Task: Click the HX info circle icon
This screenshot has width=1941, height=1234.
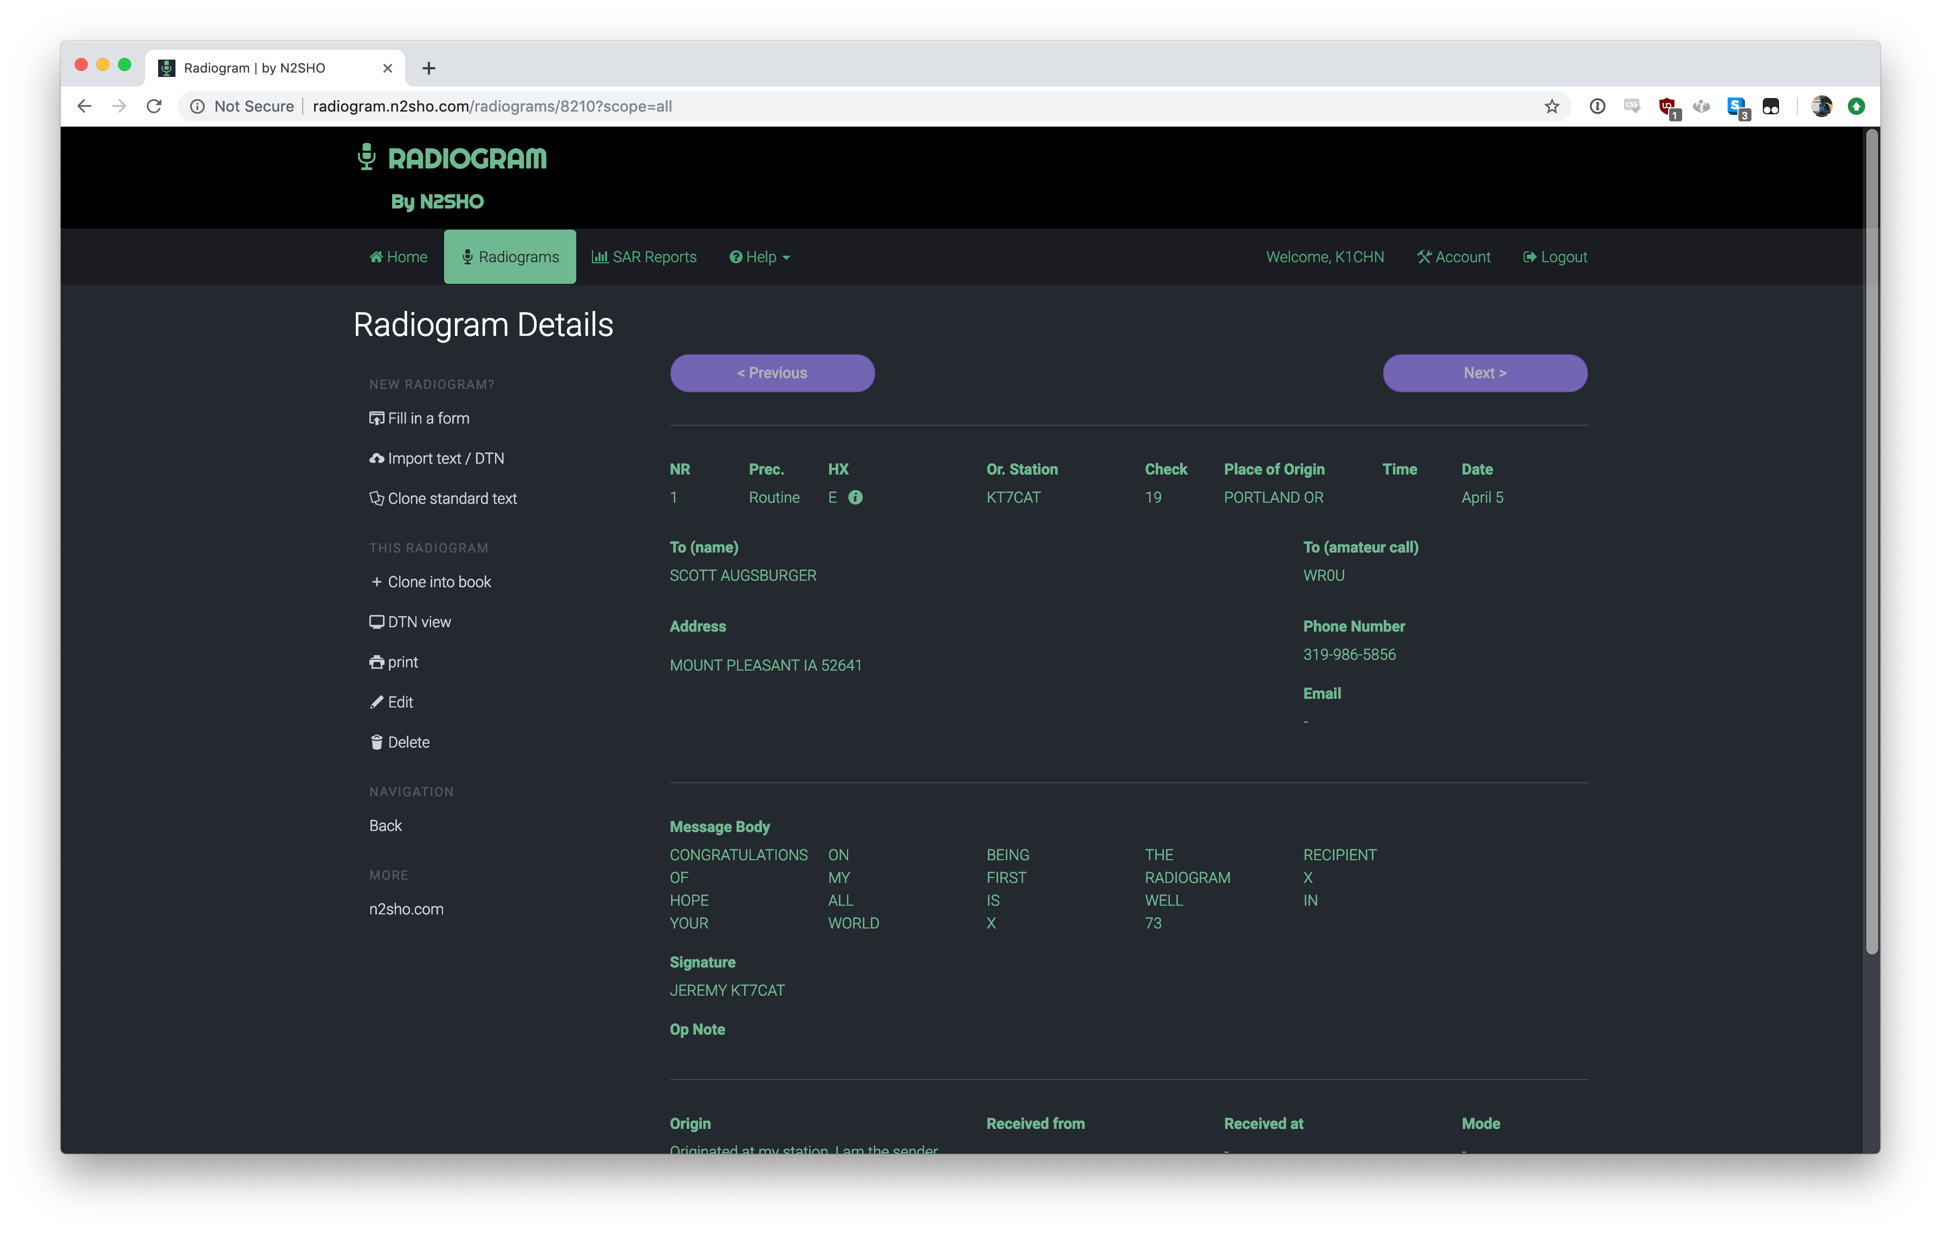Action: click(x=855, y=497)
